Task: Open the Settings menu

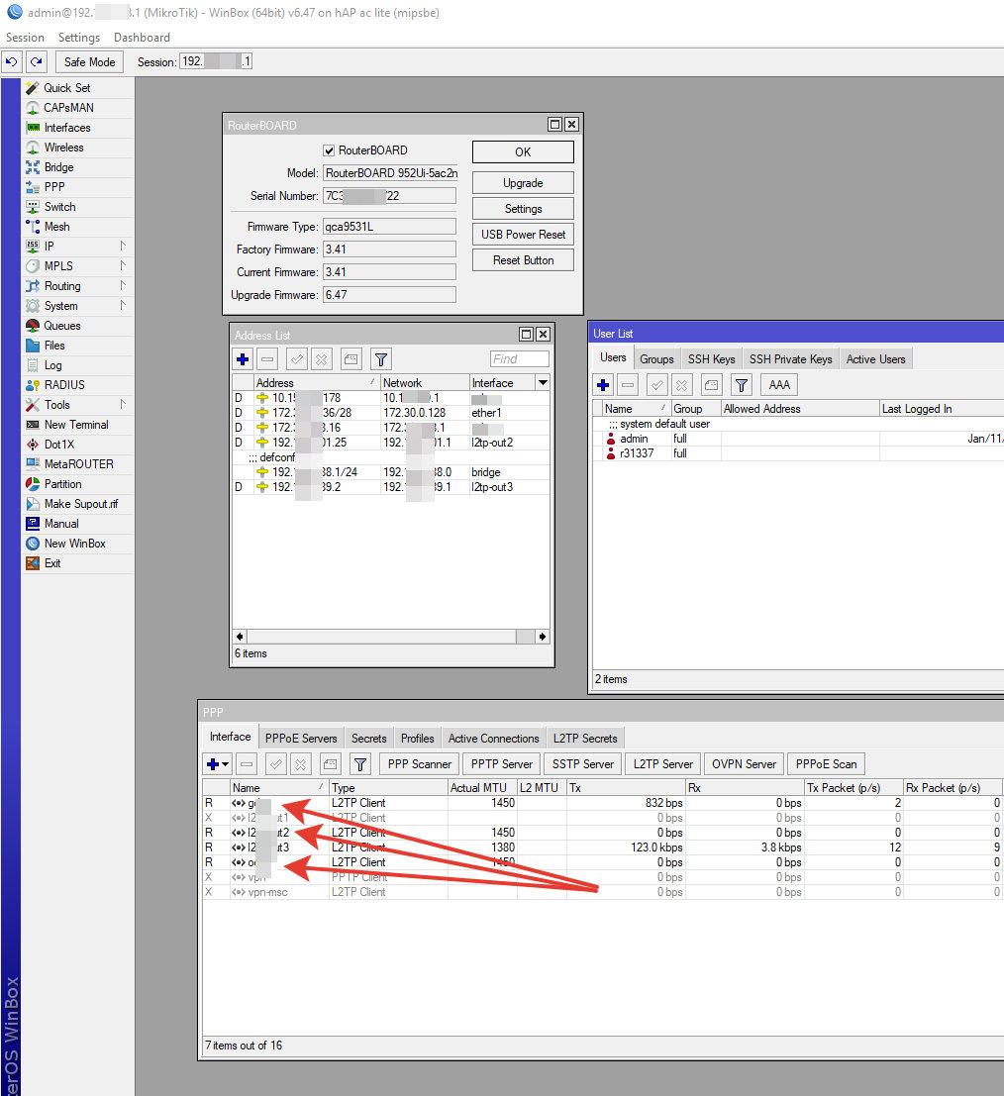Action: pos(78,38)
